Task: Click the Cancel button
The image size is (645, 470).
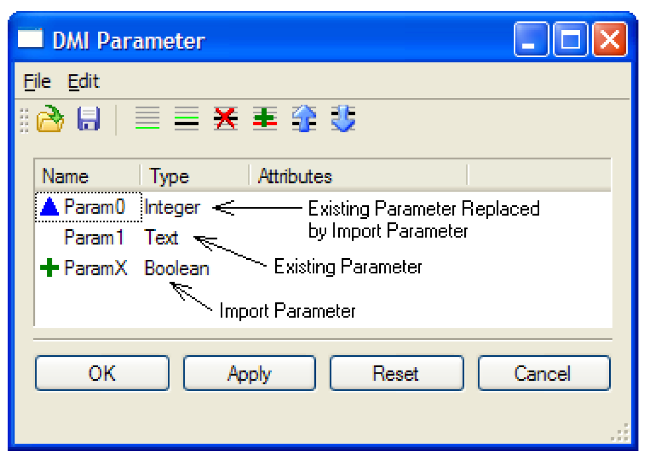Action: point(543,374)
